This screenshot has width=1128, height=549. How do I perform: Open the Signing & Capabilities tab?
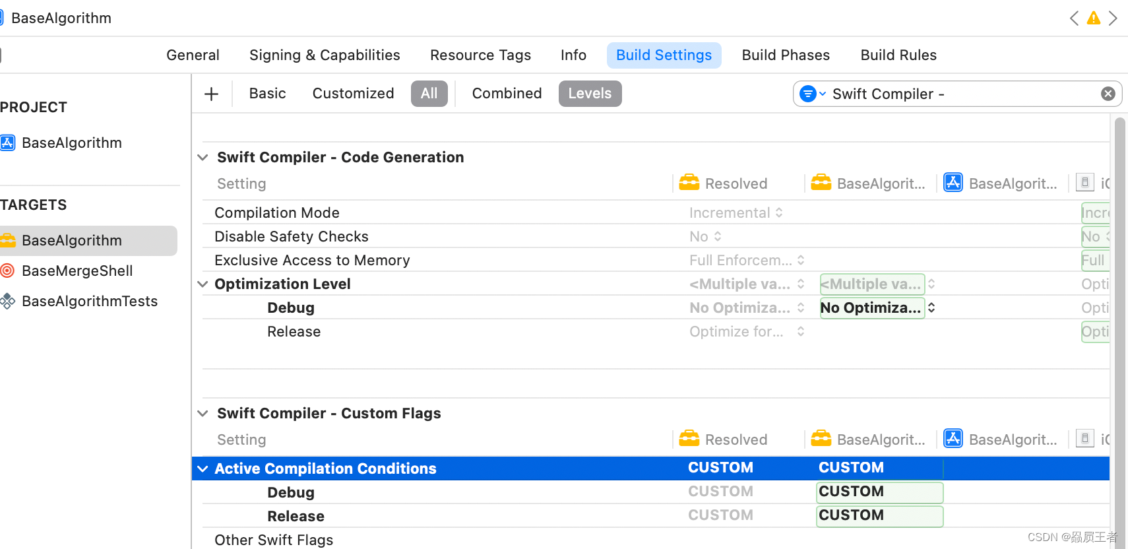click(325, 55)
